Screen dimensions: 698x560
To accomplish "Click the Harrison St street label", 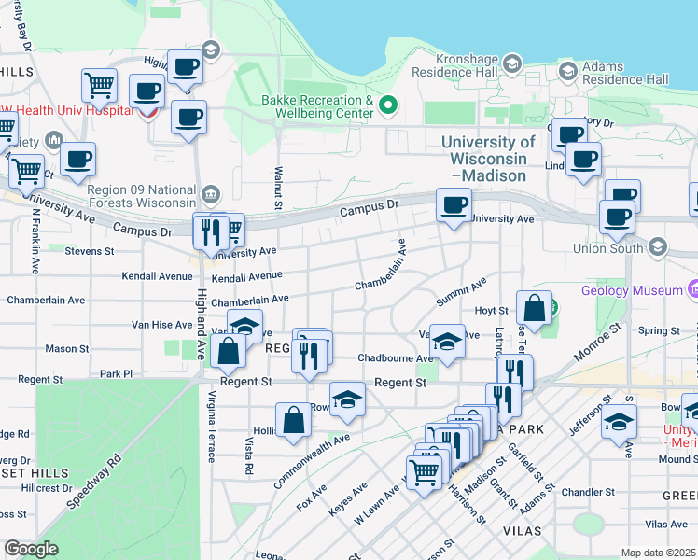I will click(x=467, y=504).
